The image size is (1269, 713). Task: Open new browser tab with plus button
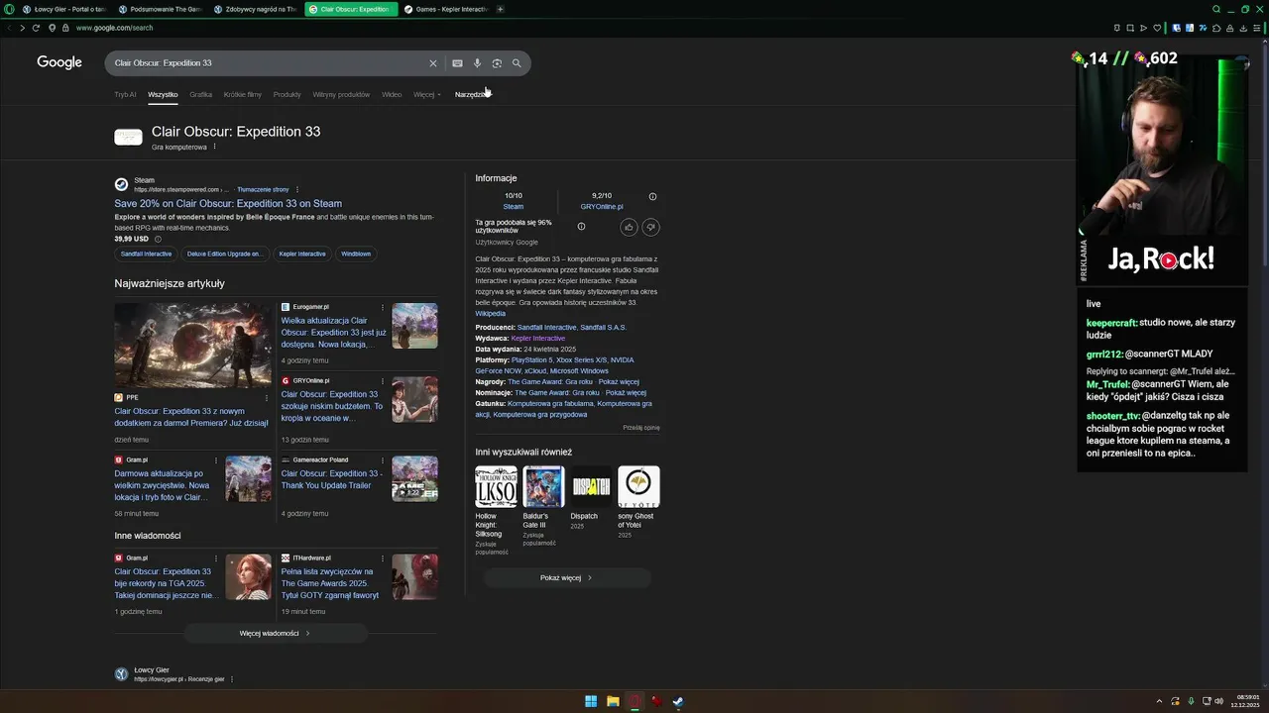click(501, 9)
